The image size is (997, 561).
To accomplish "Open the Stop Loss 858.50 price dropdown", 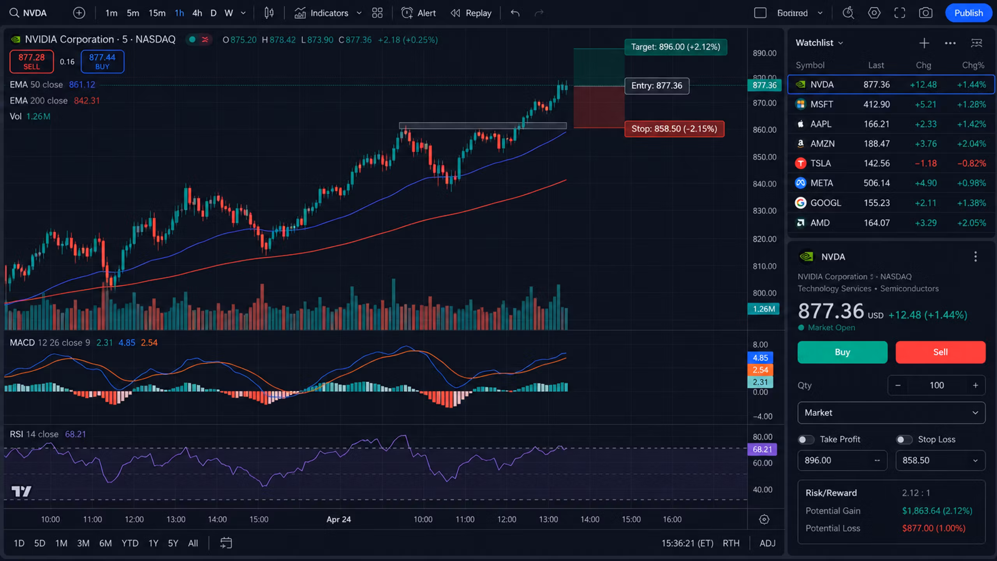I will click(x=975, y=460).
